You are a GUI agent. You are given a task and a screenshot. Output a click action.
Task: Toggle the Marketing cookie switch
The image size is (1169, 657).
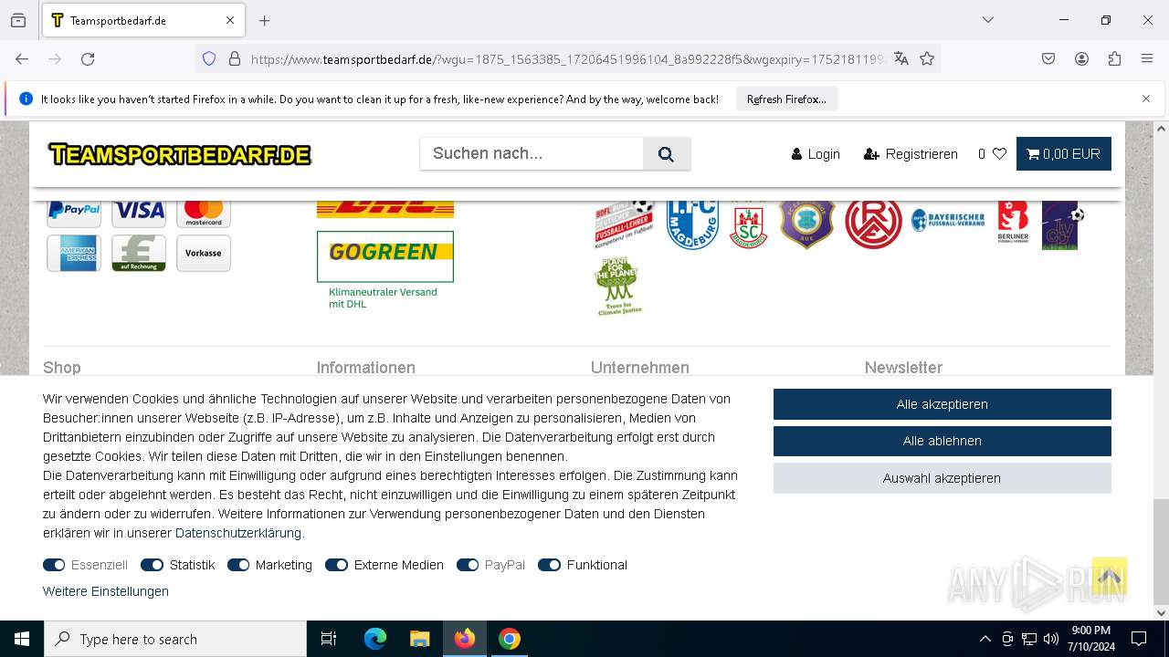click(x=238, y=565)
